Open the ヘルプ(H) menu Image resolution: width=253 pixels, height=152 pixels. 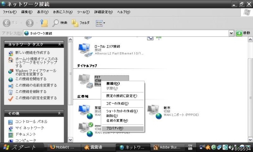point(124,12)
